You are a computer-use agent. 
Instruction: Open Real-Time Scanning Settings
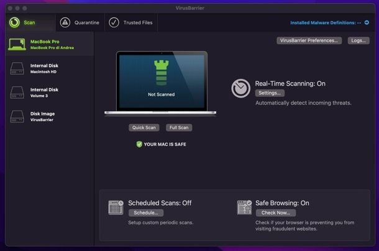click(270, 93)
